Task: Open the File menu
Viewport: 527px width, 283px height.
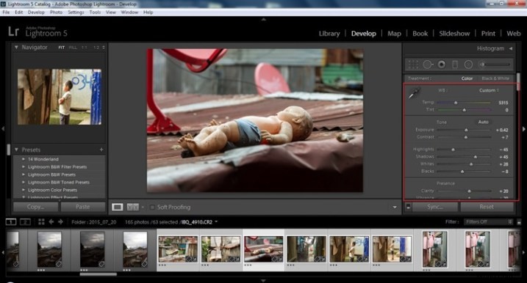Action: click(6, 12)
